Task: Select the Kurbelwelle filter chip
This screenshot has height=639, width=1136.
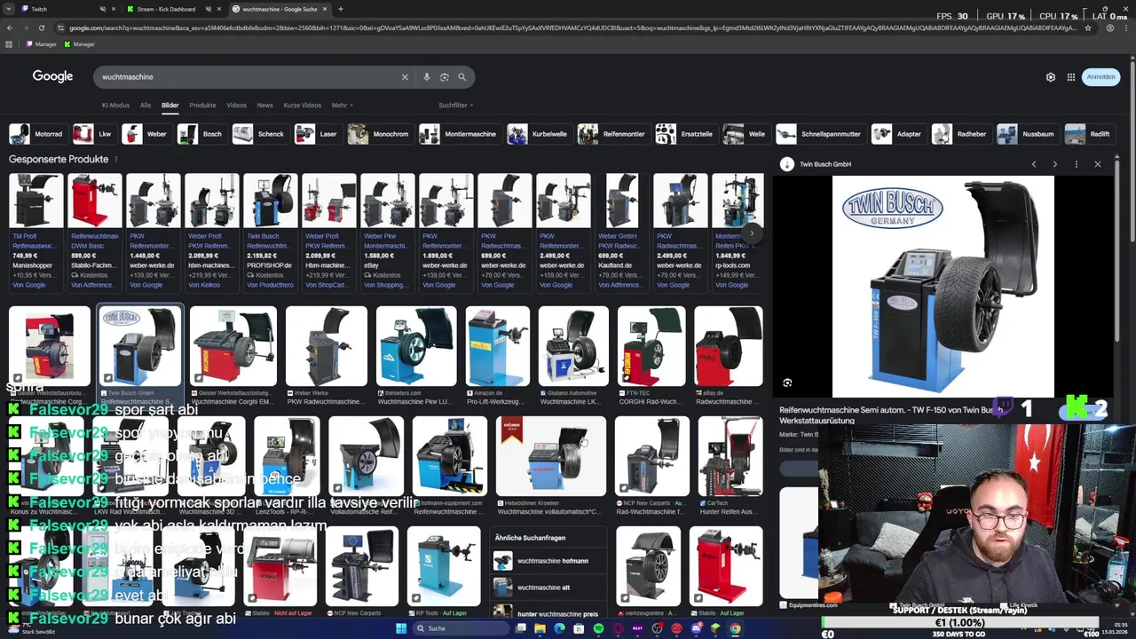Action: 538,134
